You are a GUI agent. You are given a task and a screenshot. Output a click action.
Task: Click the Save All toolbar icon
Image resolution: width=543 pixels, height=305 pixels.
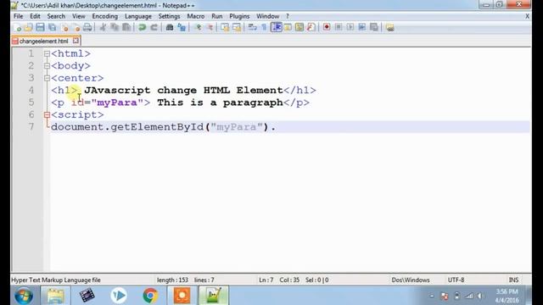pos(53,27)
